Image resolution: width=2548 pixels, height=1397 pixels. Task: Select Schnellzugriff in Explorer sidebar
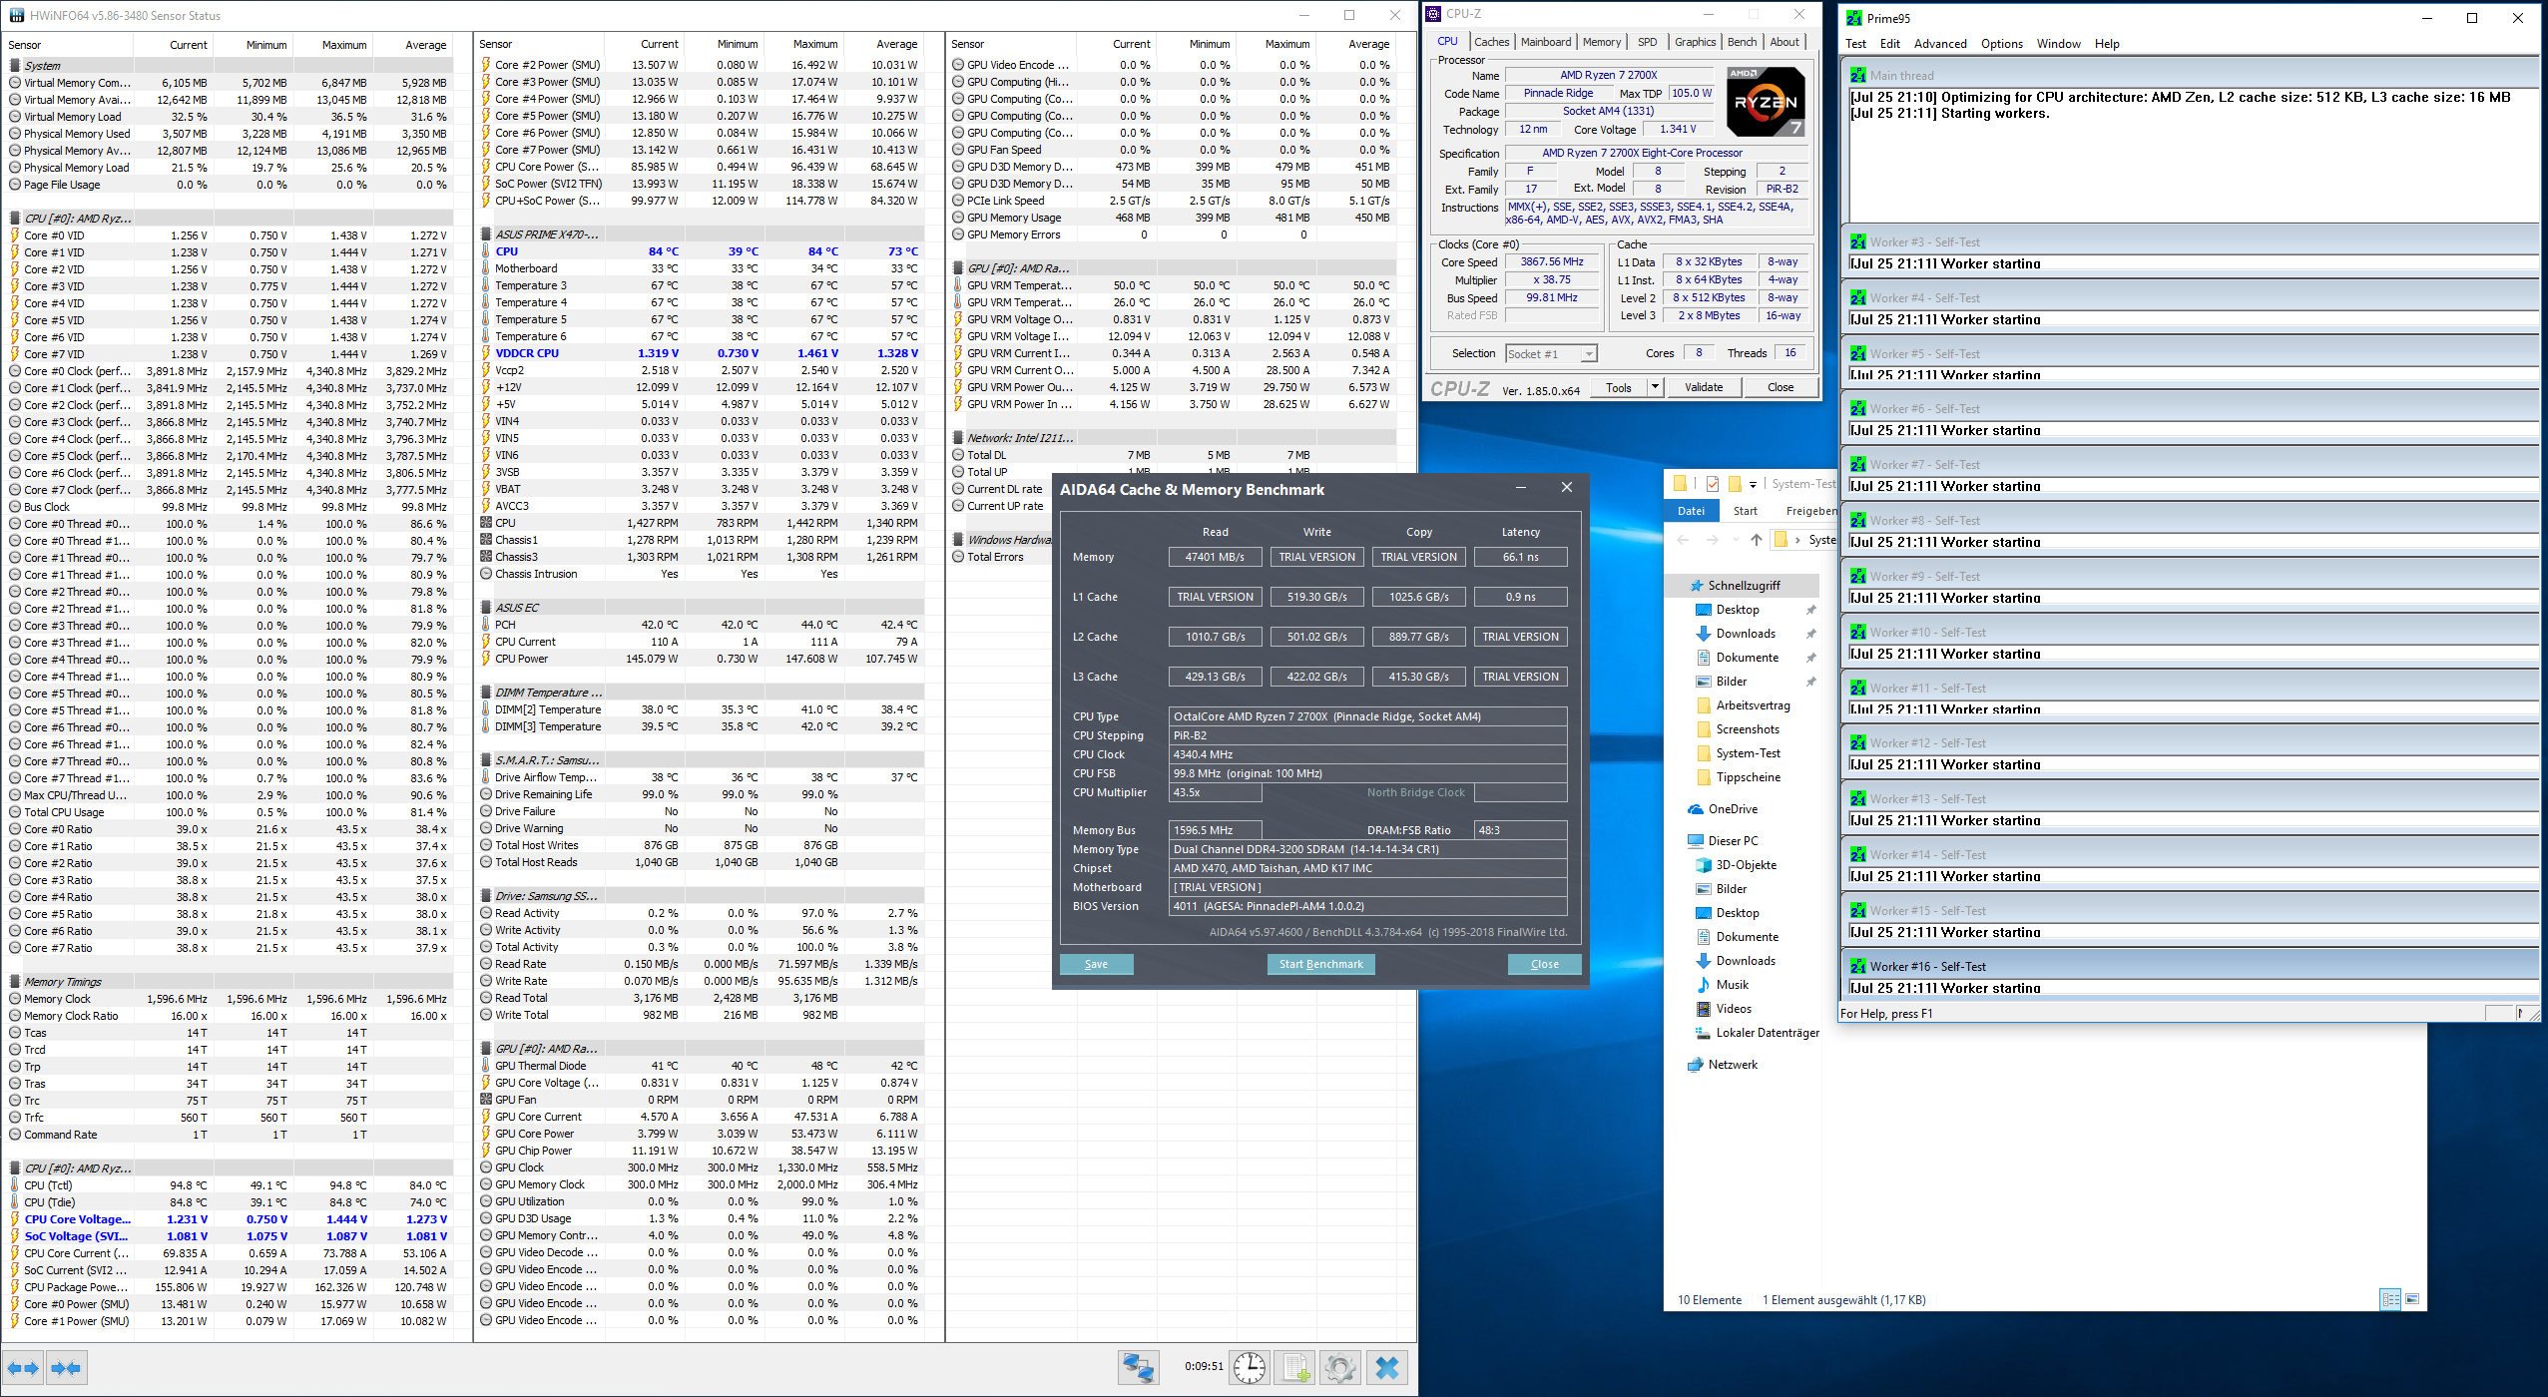pos(1743,586)
